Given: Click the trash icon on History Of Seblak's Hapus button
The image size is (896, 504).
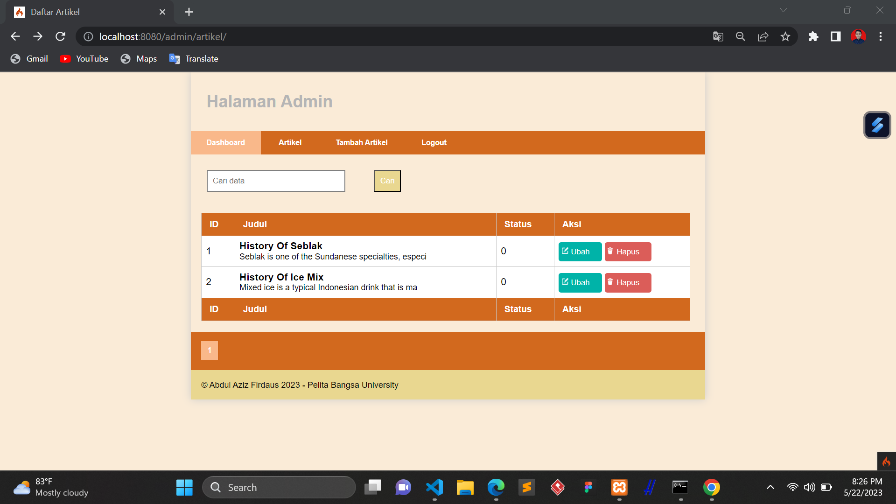Looking at the screenshot, I should [x=610, y=251].
